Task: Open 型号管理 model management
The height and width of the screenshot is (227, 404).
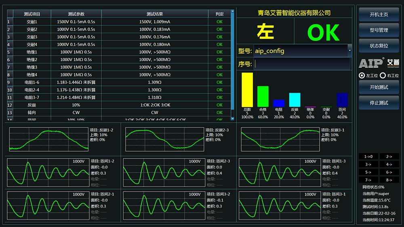Action: [x=379, y=30]
